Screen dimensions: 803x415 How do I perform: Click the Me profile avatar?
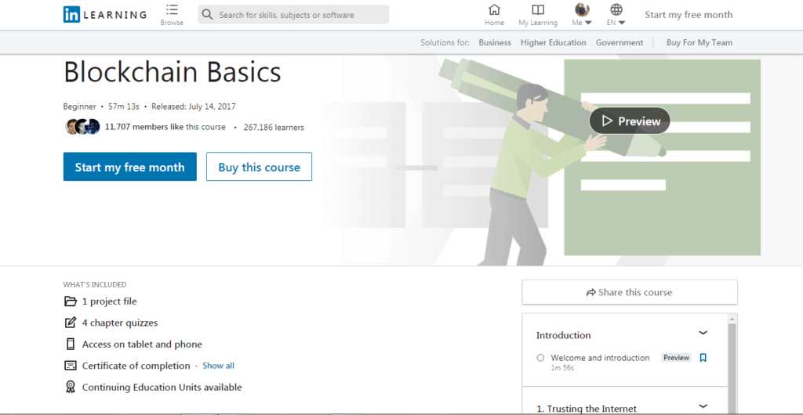(583, 9)
